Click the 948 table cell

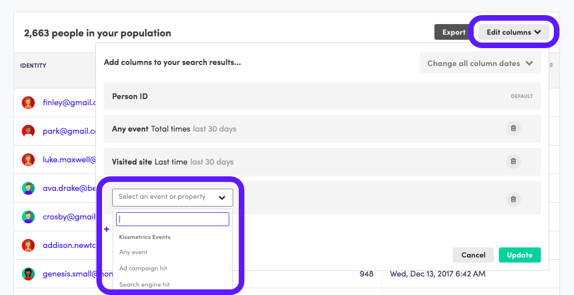pyautogui.click(x=366, y=274)
